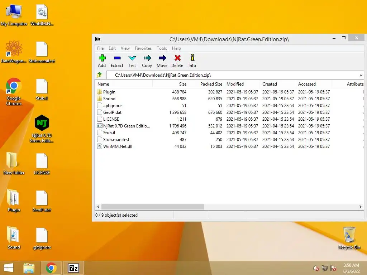Open the Action Center flag icon
This screenshot has height=275, width=367.
[x=333, y=268]
